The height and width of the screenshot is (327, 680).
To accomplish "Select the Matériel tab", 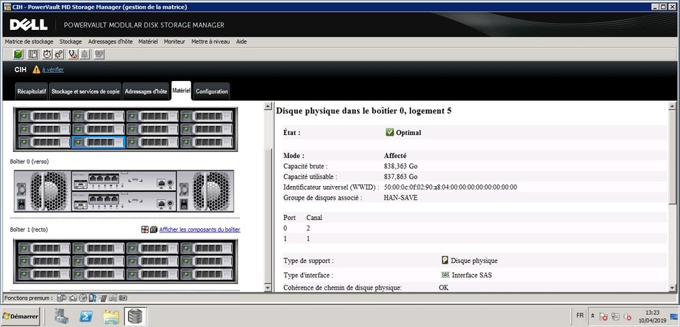I will [x=181, y=91].
